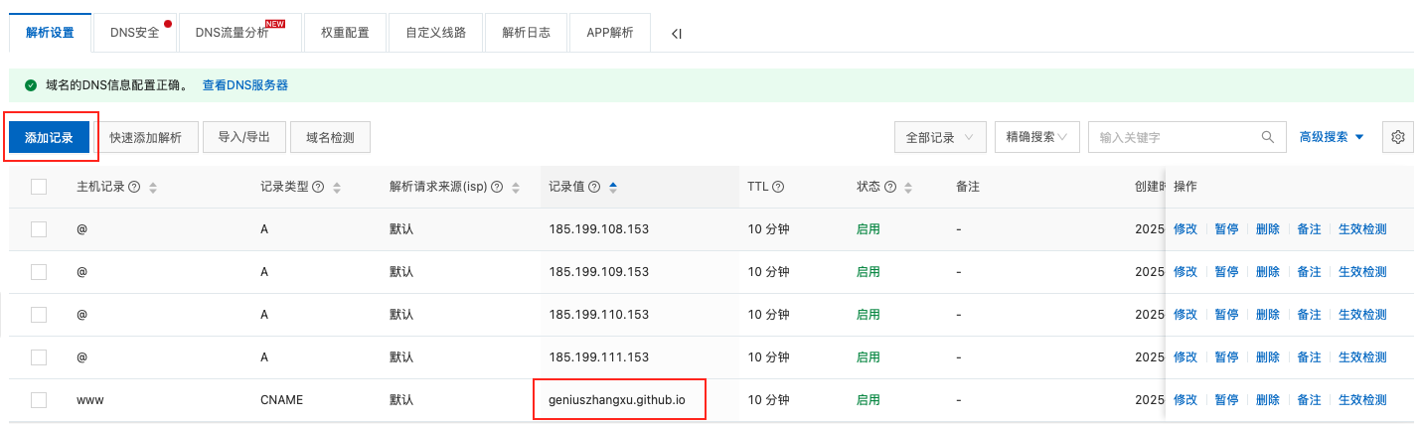Click help icon next to 状态

point(890,187)
